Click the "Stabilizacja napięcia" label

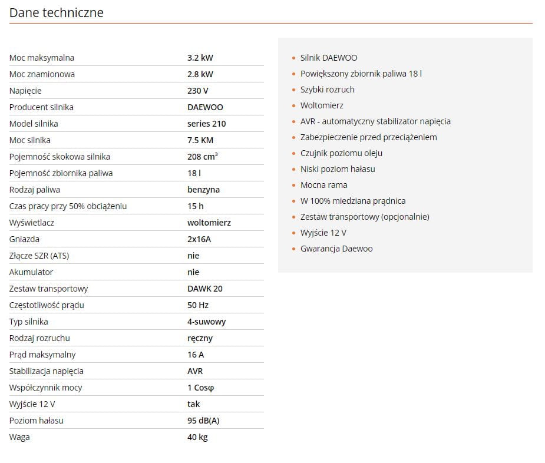47,371
